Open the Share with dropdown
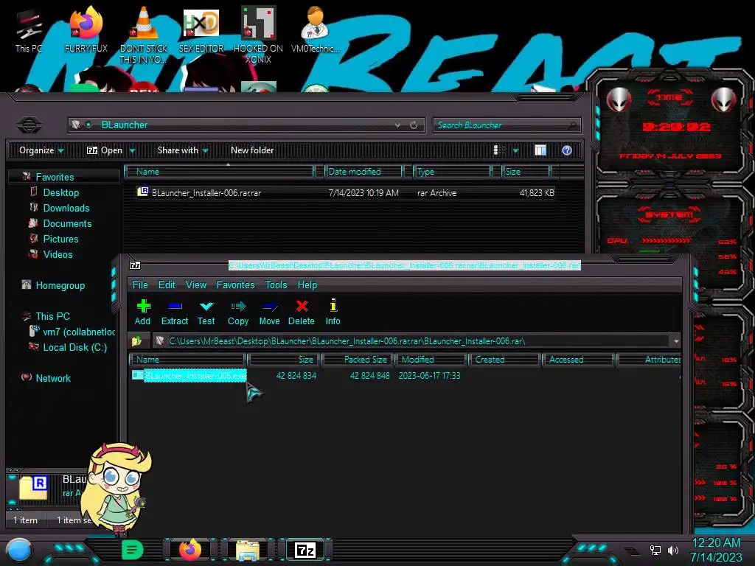Viewport: 755px width, 566px height. (x=183, y=150)
